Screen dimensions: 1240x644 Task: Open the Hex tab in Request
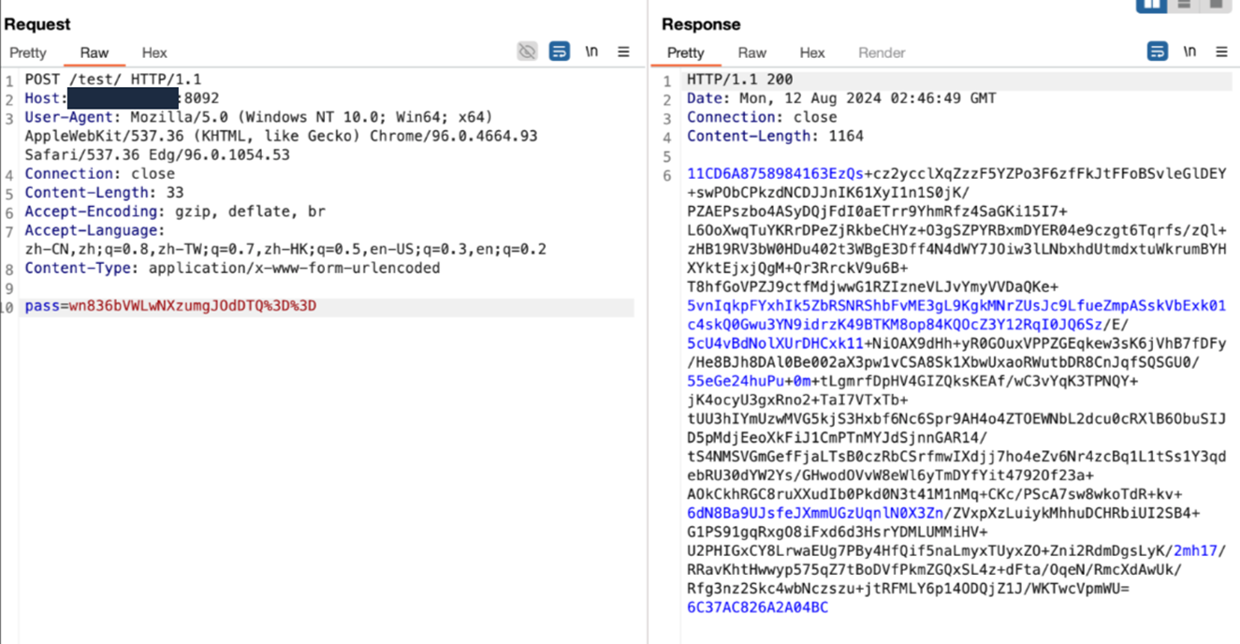[154, 52]
